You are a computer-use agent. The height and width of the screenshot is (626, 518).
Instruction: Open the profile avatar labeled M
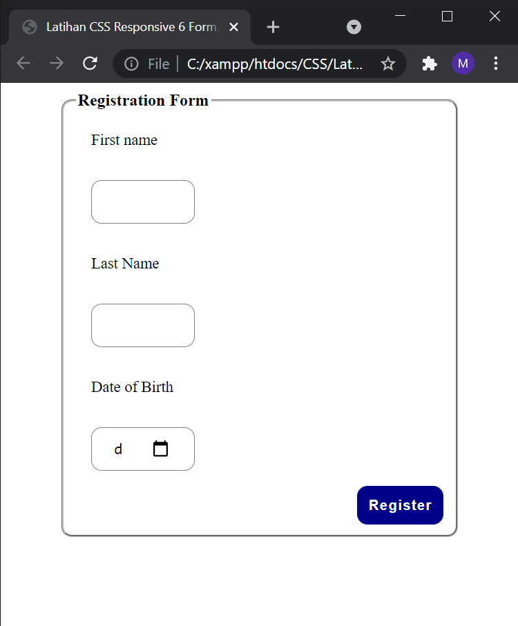click(x=463, y=63)
